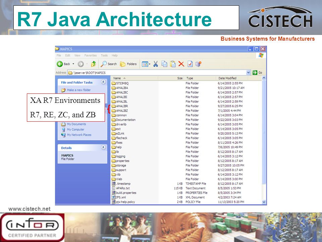Open the View menu
The image size is (322, 242).
pos(77,55)
